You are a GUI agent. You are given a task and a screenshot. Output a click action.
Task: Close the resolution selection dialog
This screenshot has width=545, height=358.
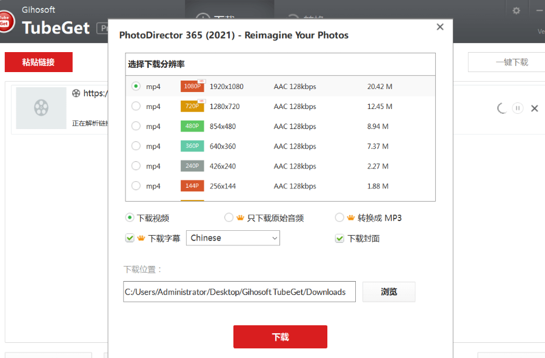coord(440,27)
